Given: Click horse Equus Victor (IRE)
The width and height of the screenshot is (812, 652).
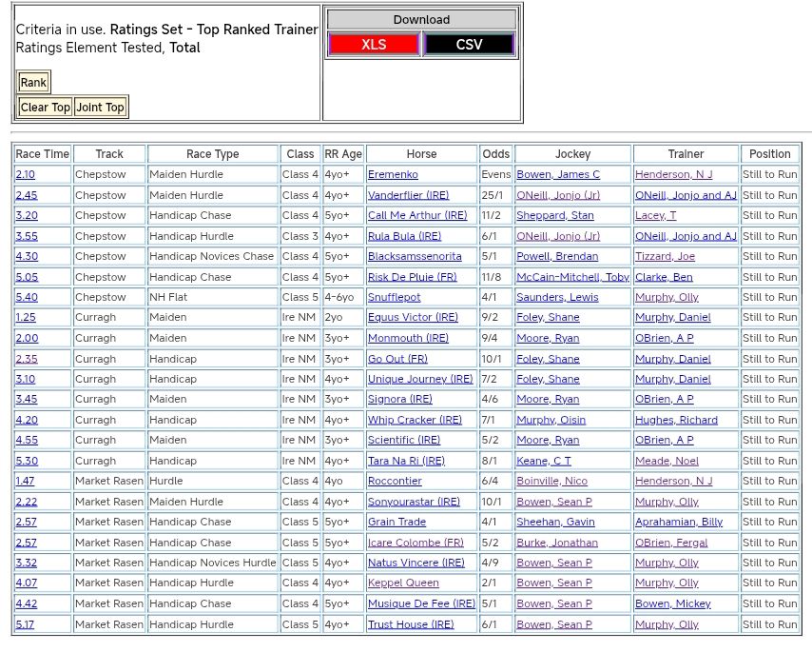Looking at the screenshot, I should (413, 318).
